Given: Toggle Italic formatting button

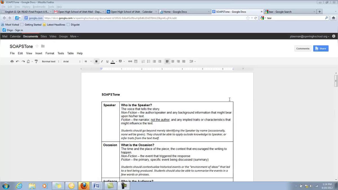Looking at the screenshot, I should (102, 61).
